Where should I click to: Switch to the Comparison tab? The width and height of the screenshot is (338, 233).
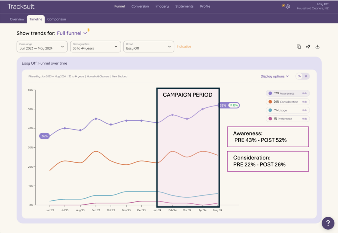56,19
